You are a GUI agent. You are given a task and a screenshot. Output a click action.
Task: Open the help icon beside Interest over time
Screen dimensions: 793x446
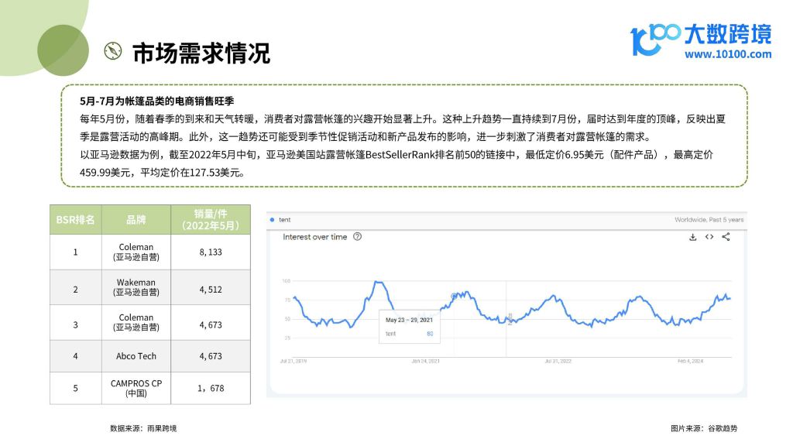[x=357, y=237]
